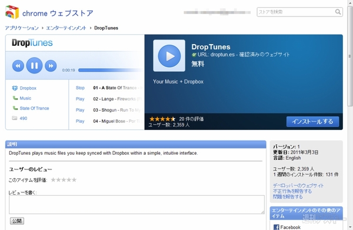Screen dimensions: 353x230
Task: Click the yellow star rating in the banner
Action: coord(162,119)
